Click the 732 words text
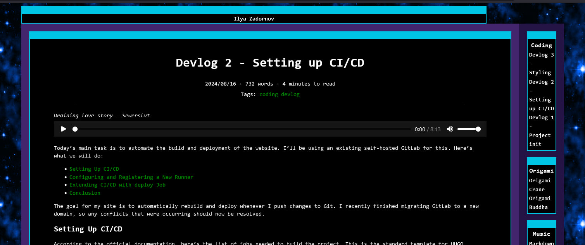585x245 pixels. click(x=259, y=84)
